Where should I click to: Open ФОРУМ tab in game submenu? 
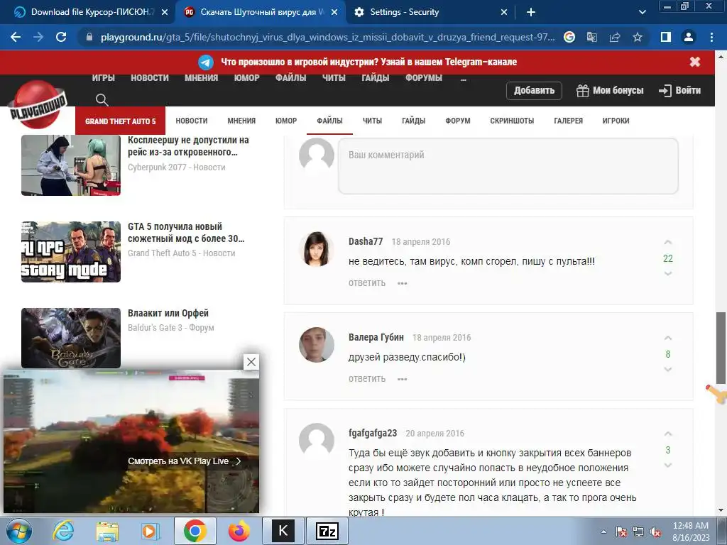point(458,121)
